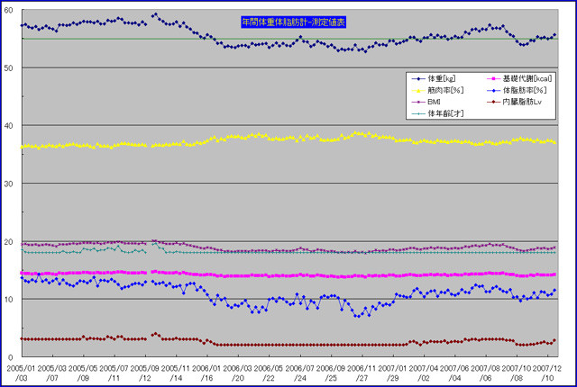Click the y-axis label 40
Viewport: 577px width, 387px height.
[8, 126]
